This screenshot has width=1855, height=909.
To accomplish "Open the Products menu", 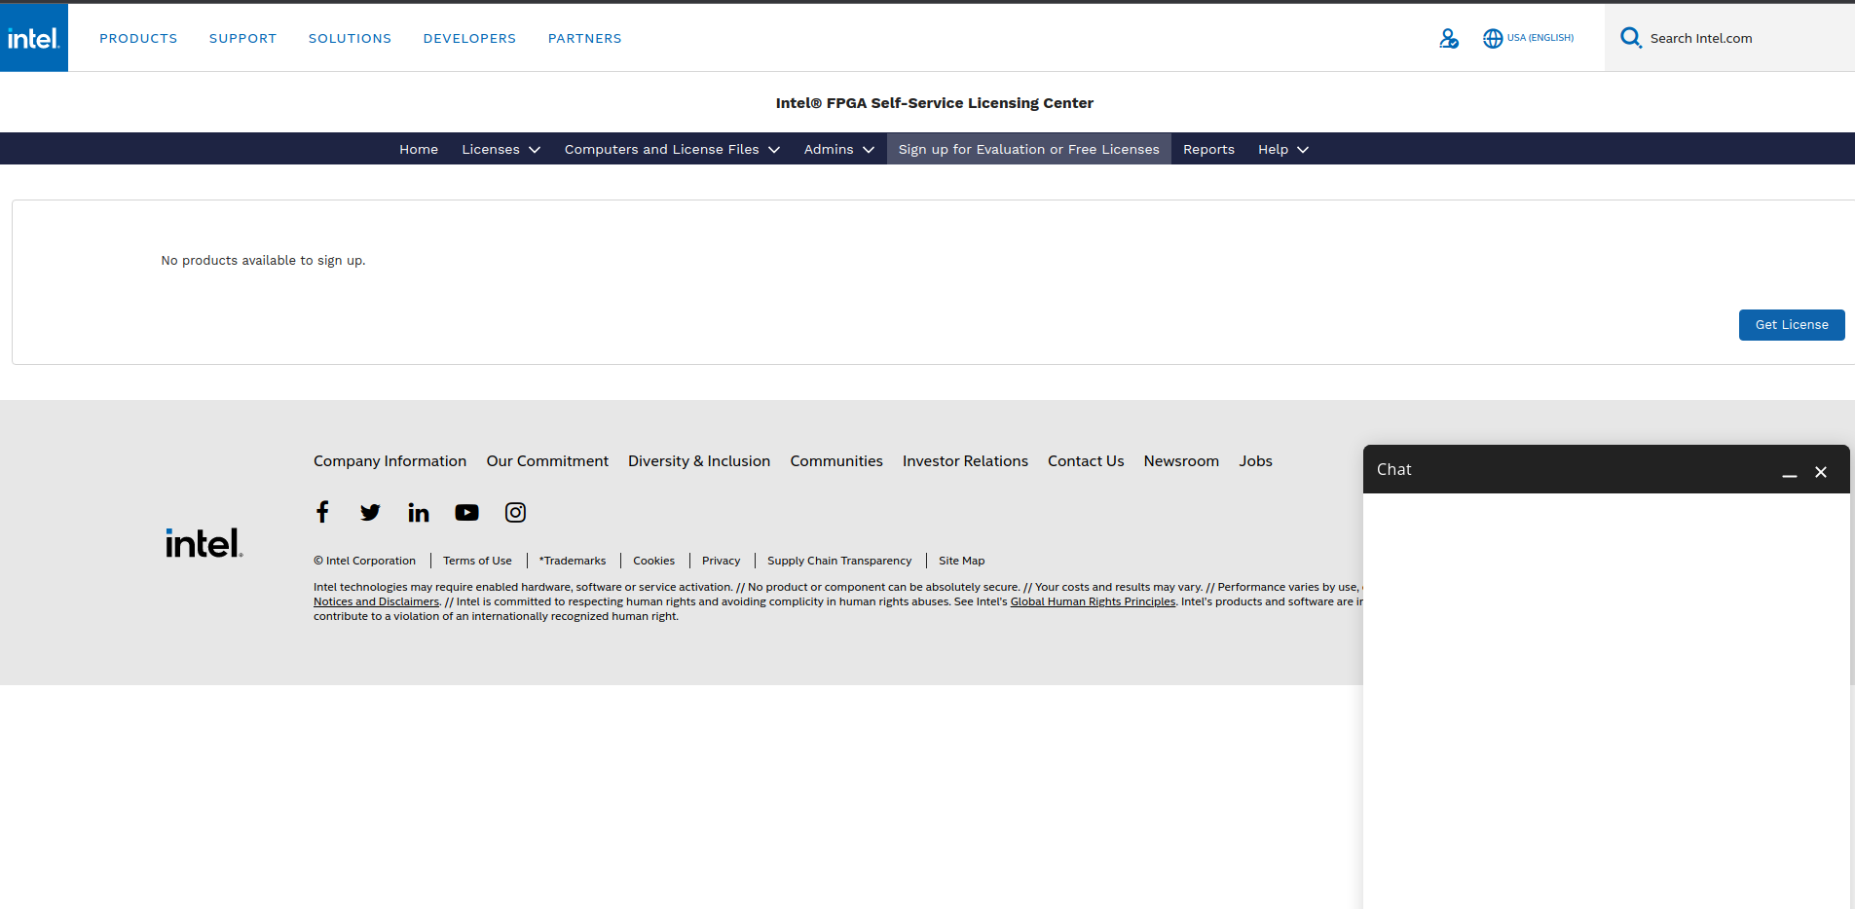I will [x=138, y=38].
